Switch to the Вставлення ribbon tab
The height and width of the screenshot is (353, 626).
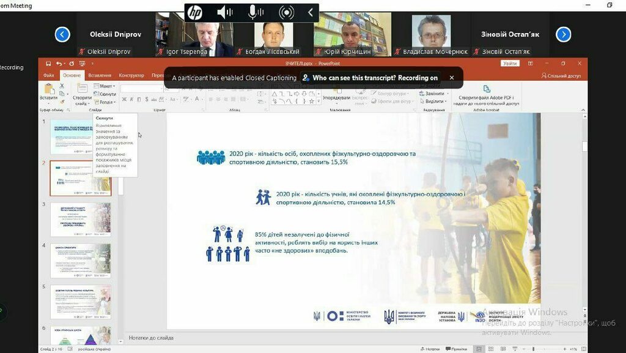[100, 75]
